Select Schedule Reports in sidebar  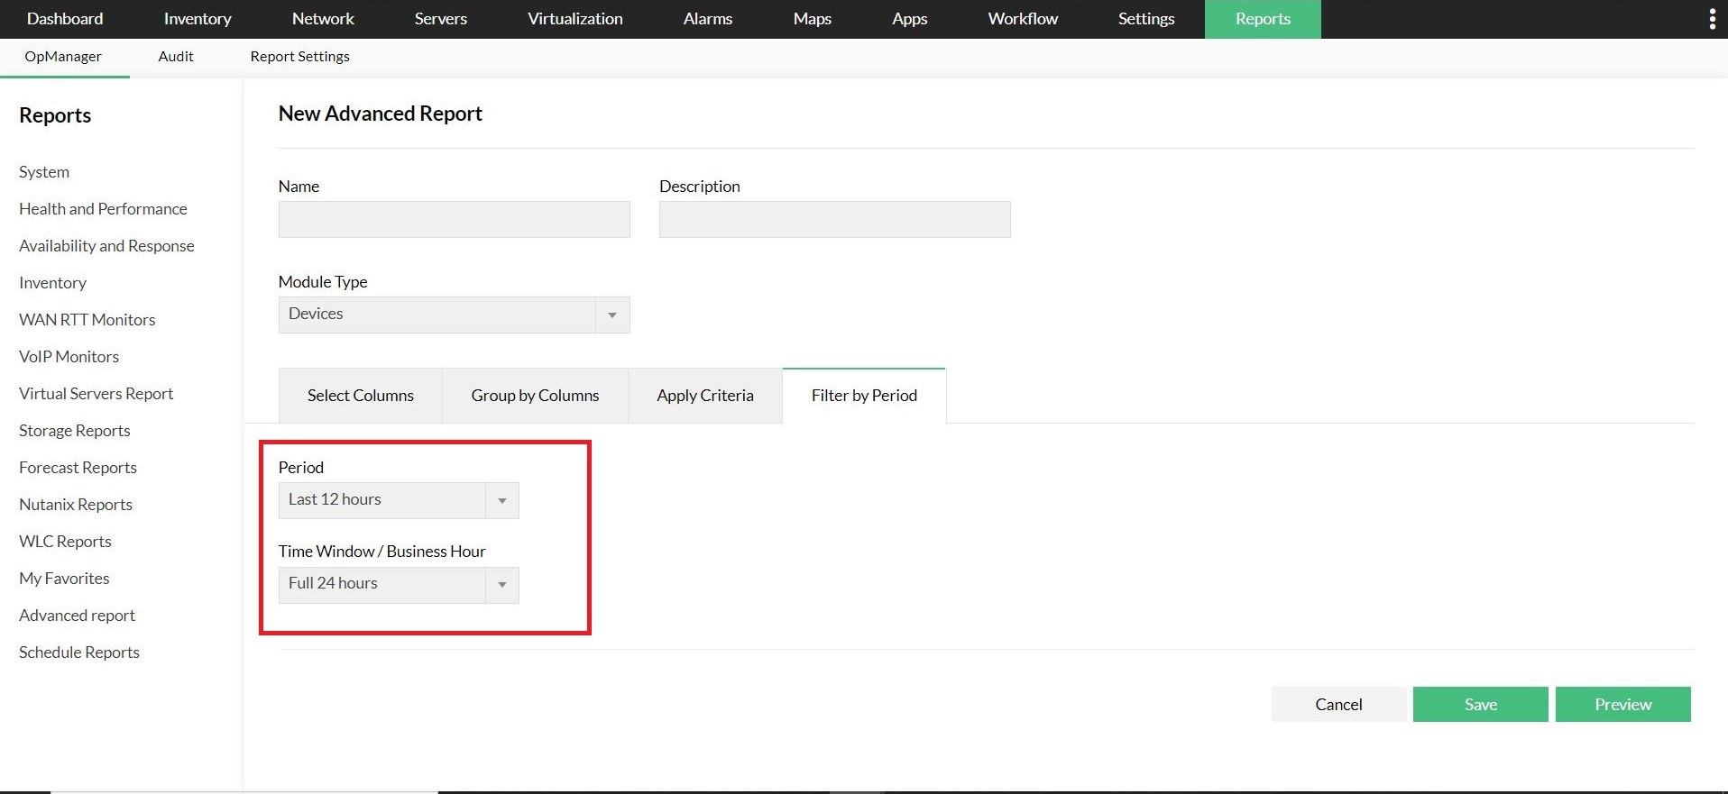79,652
